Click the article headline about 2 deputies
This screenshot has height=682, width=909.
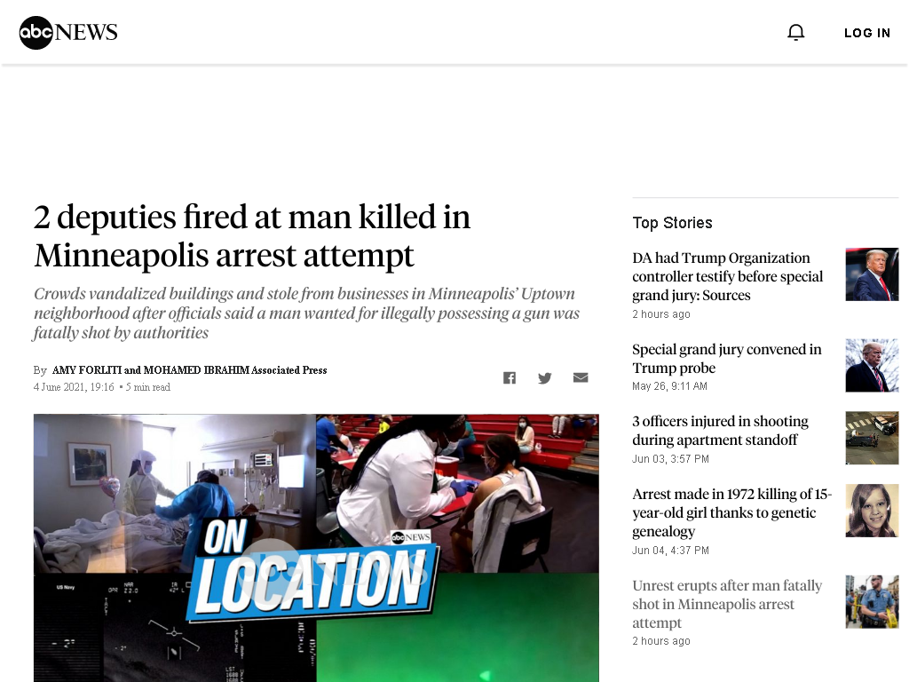(x=252, y=236)
